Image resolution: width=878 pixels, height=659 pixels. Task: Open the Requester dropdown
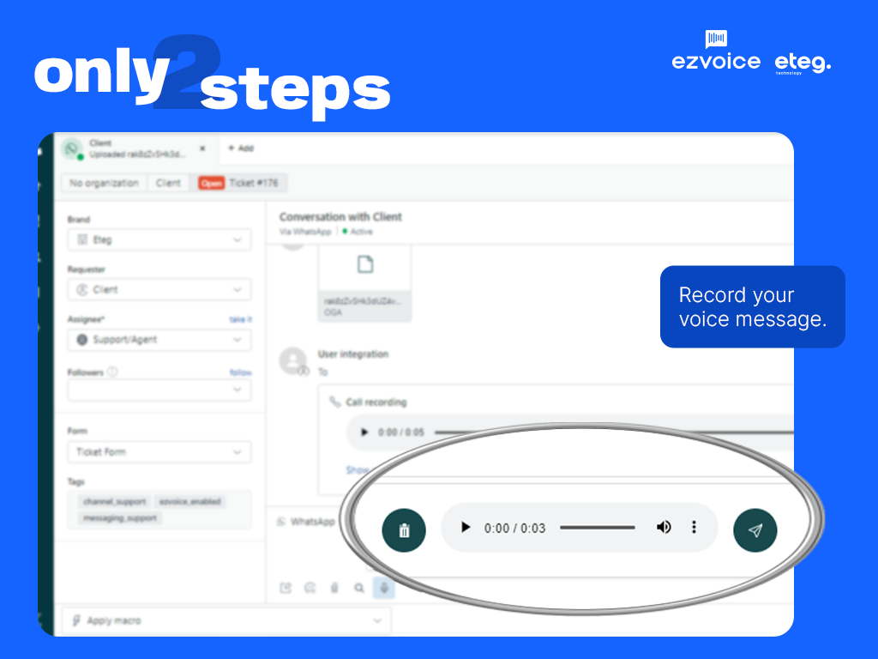(x=159, y=290)
